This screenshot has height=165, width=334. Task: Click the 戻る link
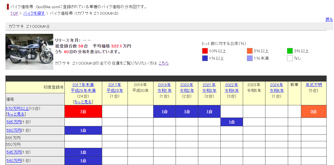[x=329, y=19]
